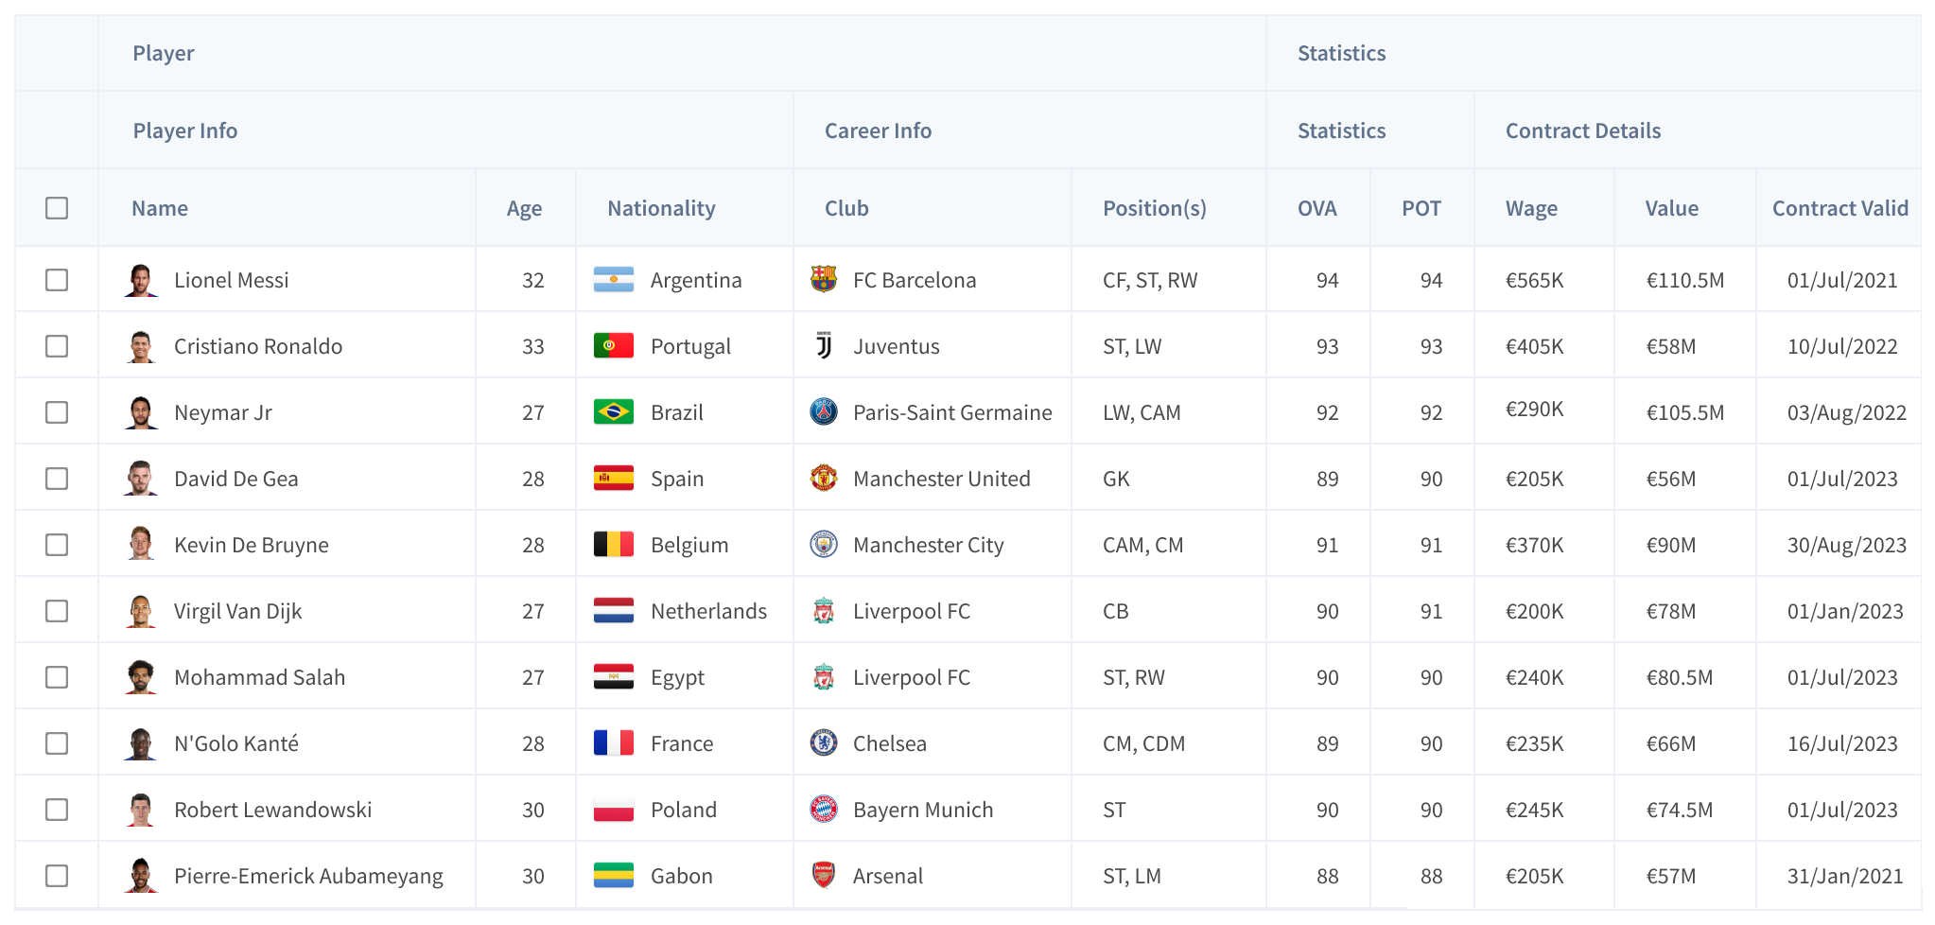Viewport: 1935px width, 925px height.
Task: Select the Lionel Messi row checkbox
Action: click(57, 280)
